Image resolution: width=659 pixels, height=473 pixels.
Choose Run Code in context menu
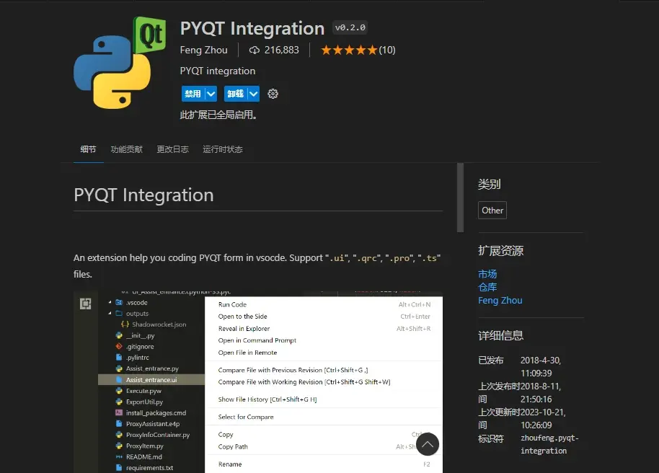(324, 304)
